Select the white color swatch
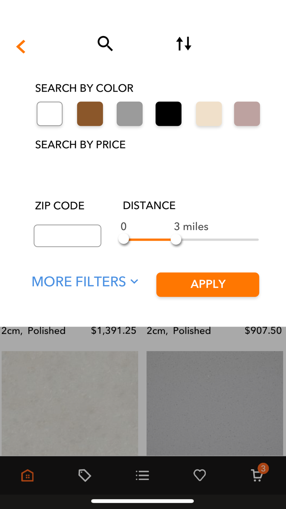Screen dimensions: 286x509 [49, 114]
